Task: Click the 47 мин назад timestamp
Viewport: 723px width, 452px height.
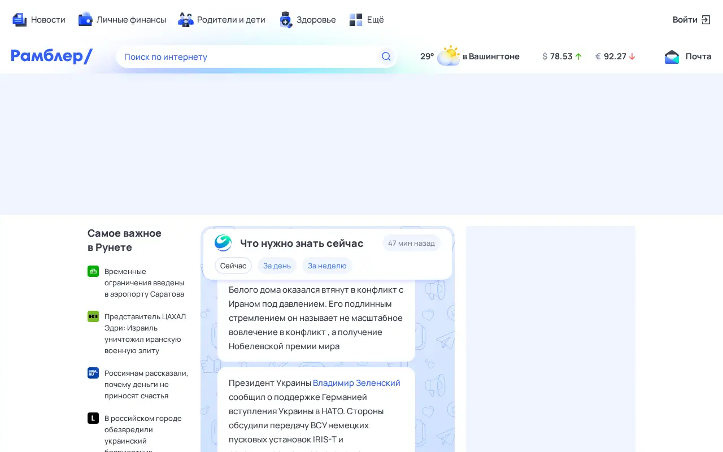Action: (411, 243)
